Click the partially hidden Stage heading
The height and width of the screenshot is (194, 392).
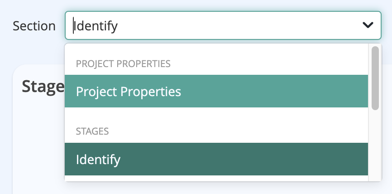43,86
